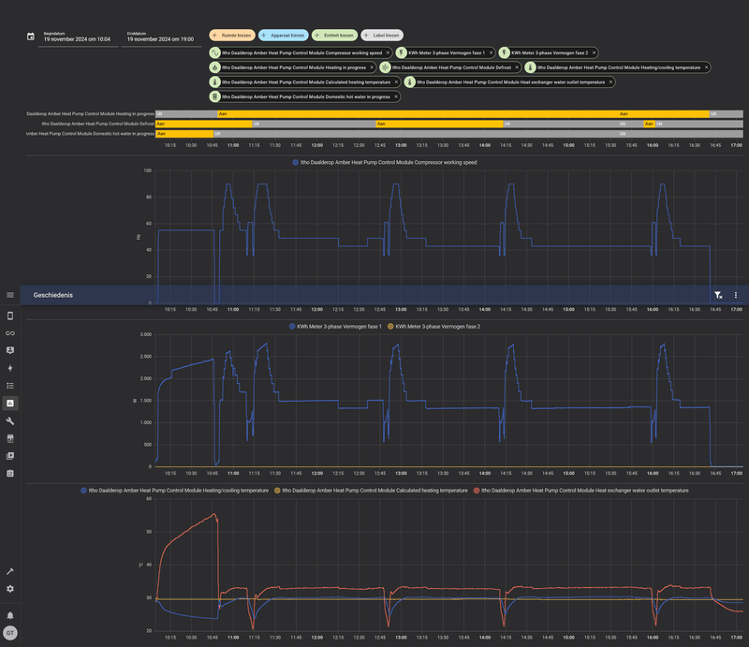Open the Entiteit kiezen picker
This screenshot has width=749, height=647.
(334, 36)
